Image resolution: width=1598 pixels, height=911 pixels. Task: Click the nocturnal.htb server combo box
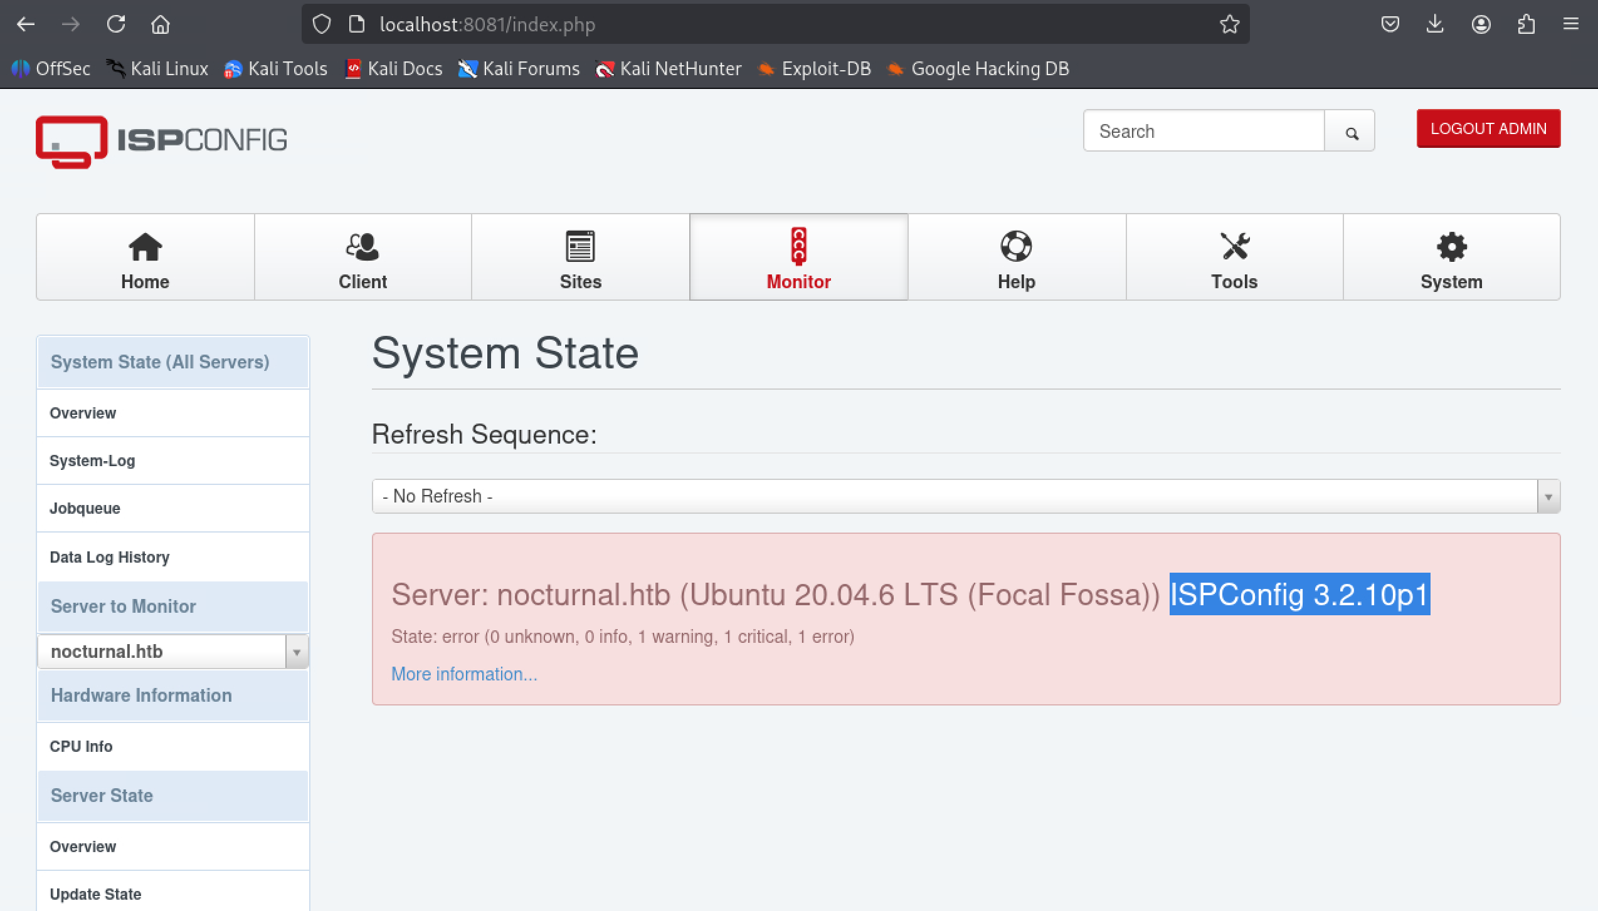pyautogui.click(x=173, y=652)
